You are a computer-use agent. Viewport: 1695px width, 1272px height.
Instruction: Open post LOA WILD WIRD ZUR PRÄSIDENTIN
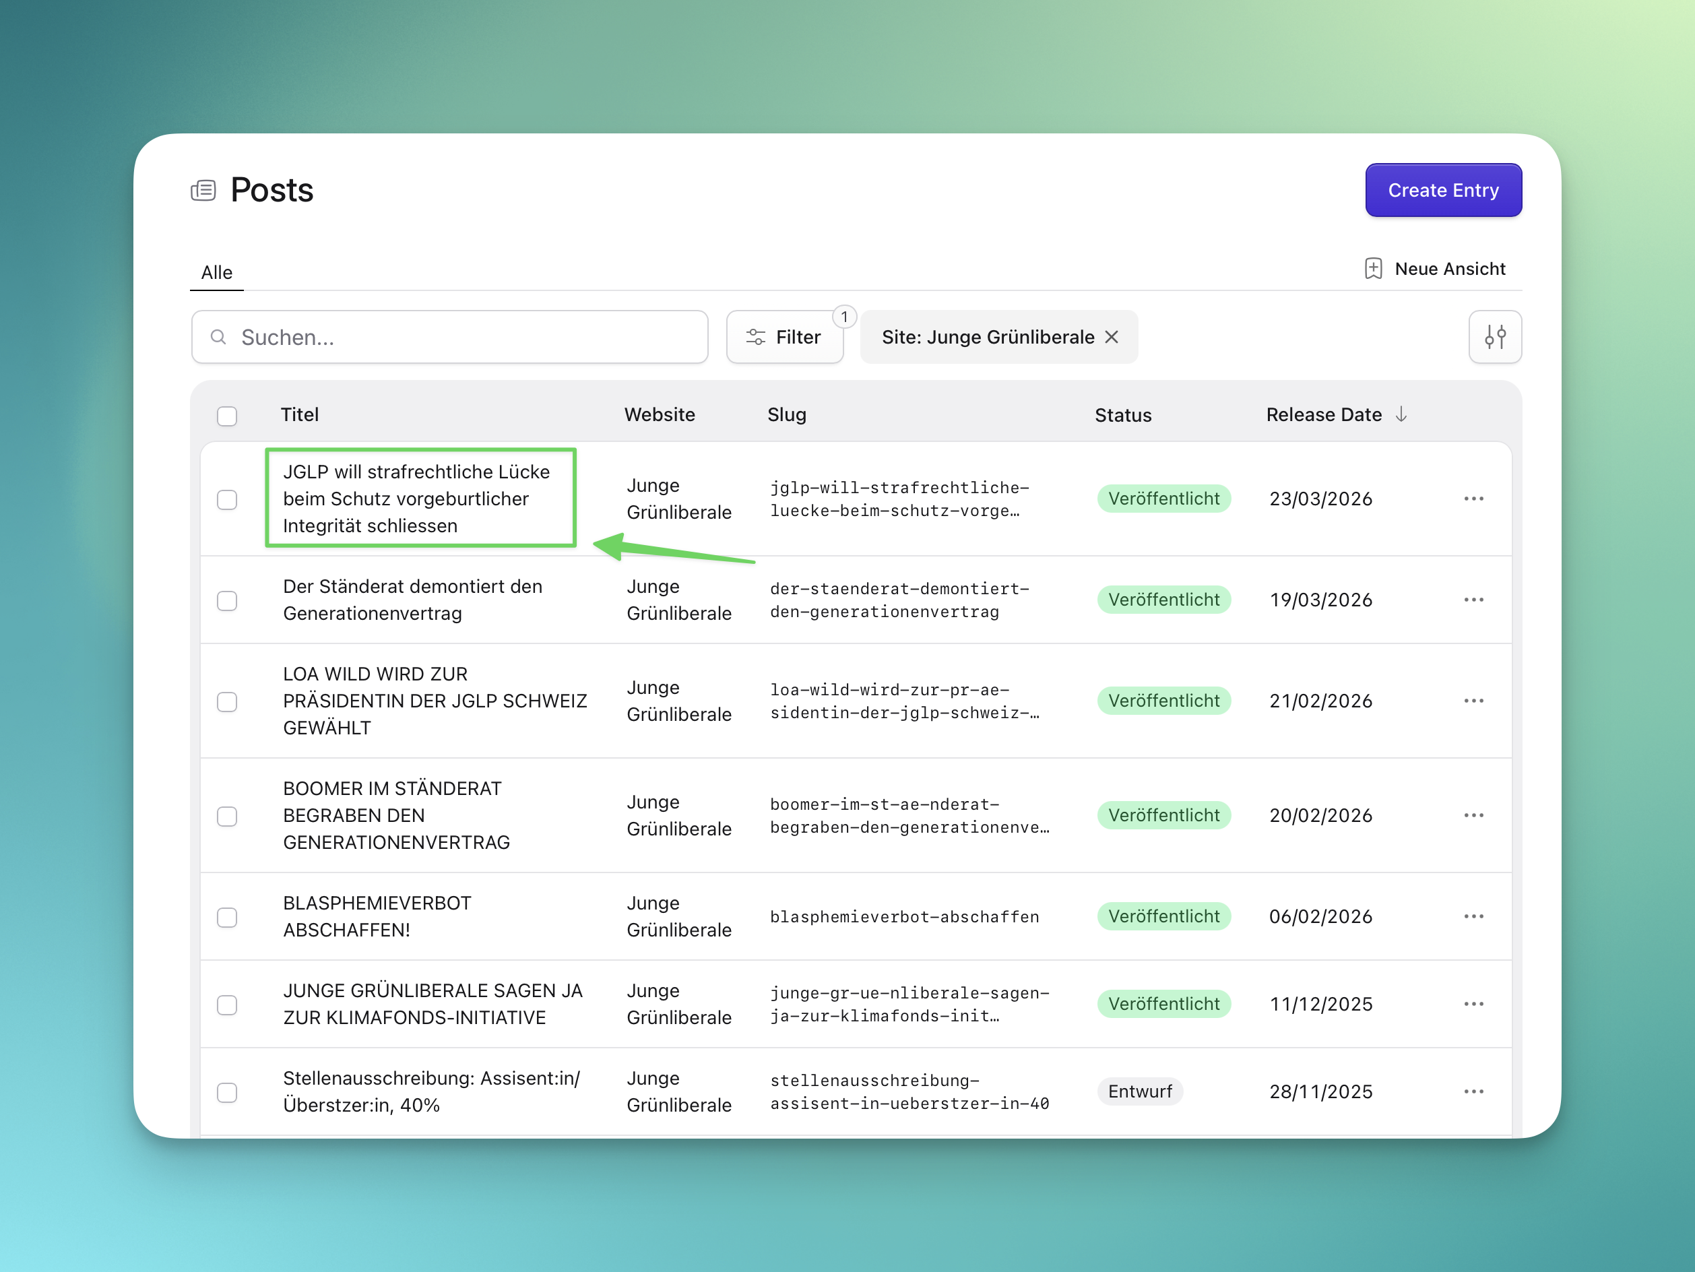[435, 701]
